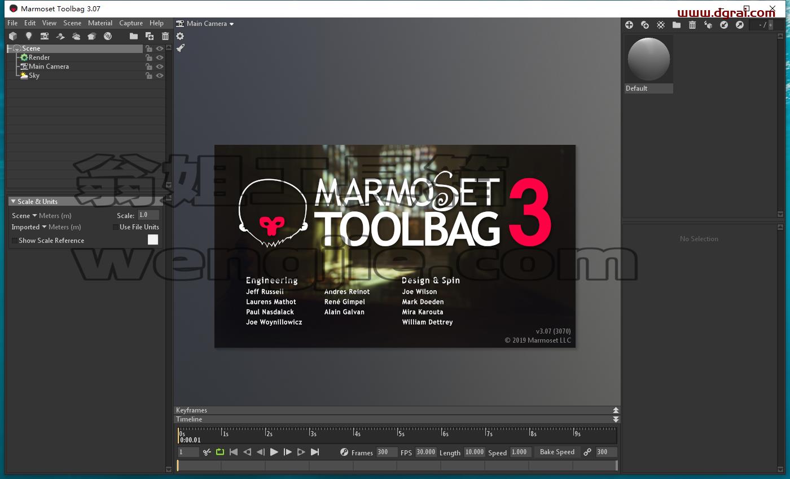Jump to the first frame
The height and width of the screenshot is (479, 790).
233,452
